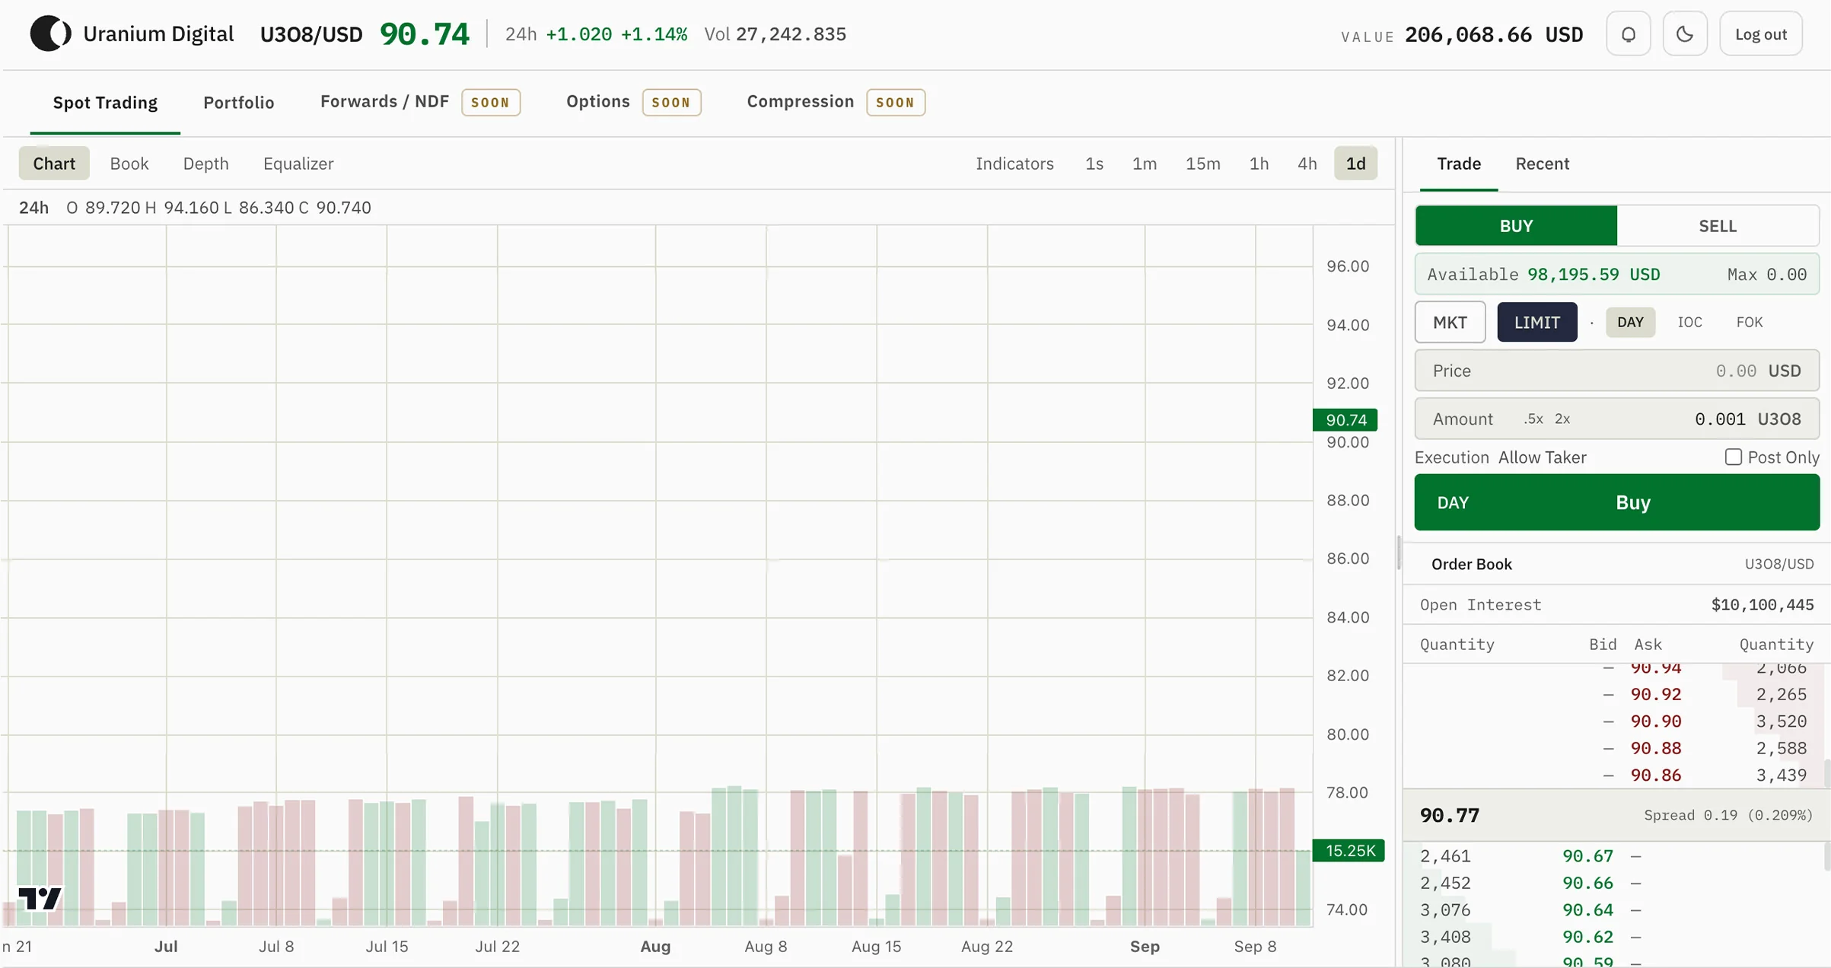Screen dimensions: 1831x968
Task: Click the portfolio value 206,068.66 USD
Action: (x=1493, y=35)
